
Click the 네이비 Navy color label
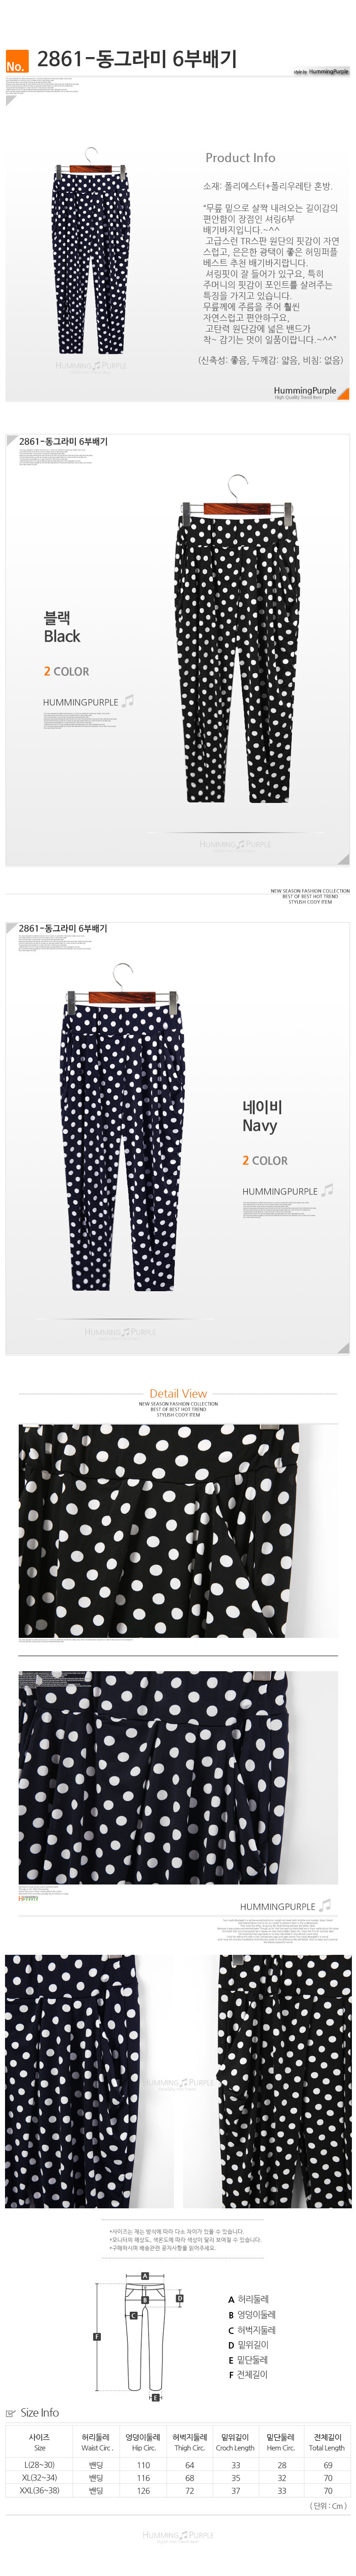pos(261,1116)
